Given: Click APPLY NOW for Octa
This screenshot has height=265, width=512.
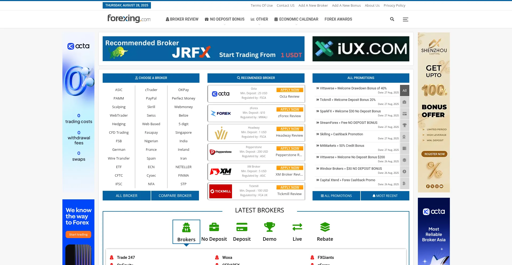Looking at the screenshot, I should click(290, 90).
